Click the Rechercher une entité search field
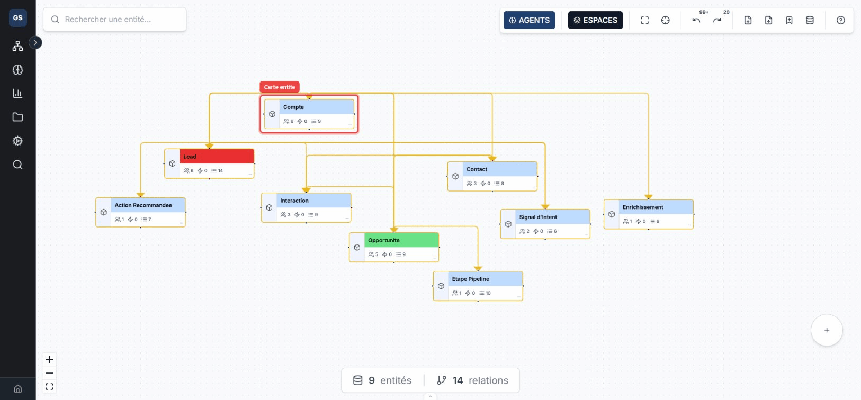Screen dimensions: 861x400 (x=115, y=20)
